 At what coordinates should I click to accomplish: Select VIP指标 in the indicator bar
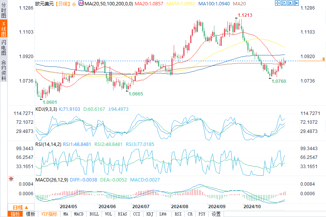49,214
